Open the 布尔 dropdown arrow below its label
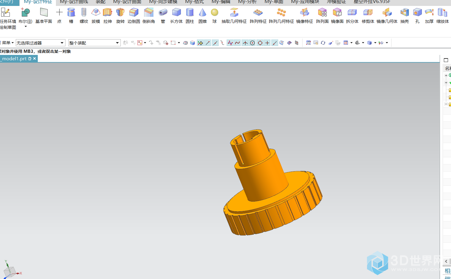Viewport: 451px width, 279px height. (26, 27)
